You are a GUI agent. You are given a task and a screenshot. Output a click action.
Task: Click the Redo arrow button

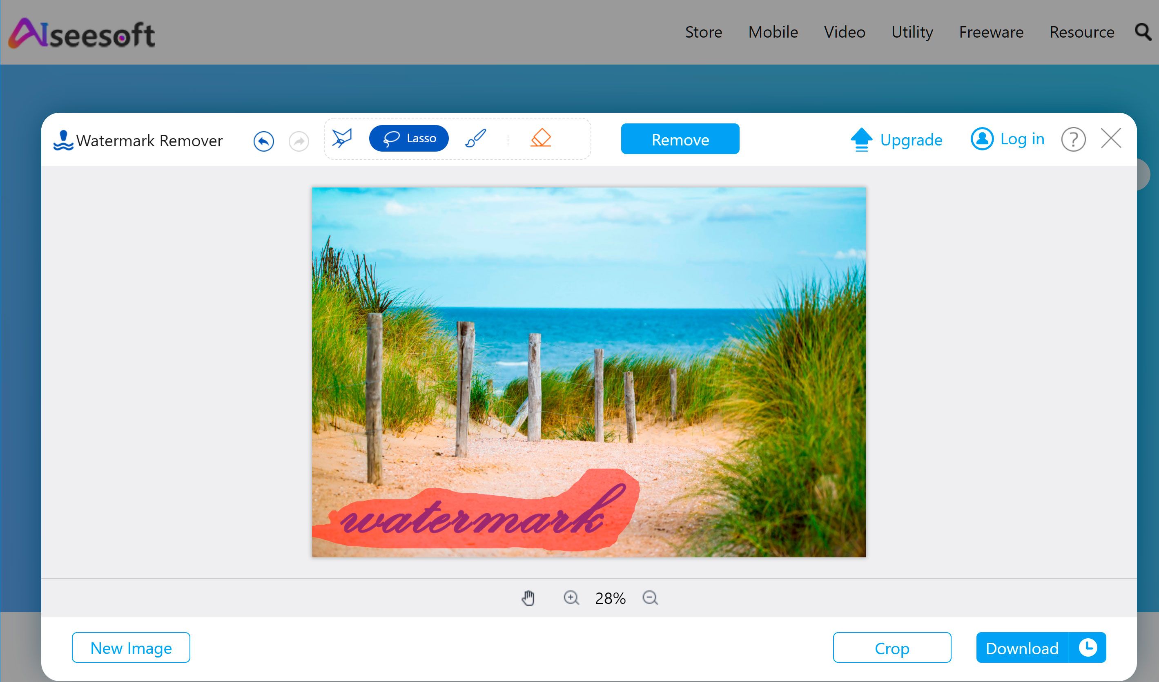299,140
